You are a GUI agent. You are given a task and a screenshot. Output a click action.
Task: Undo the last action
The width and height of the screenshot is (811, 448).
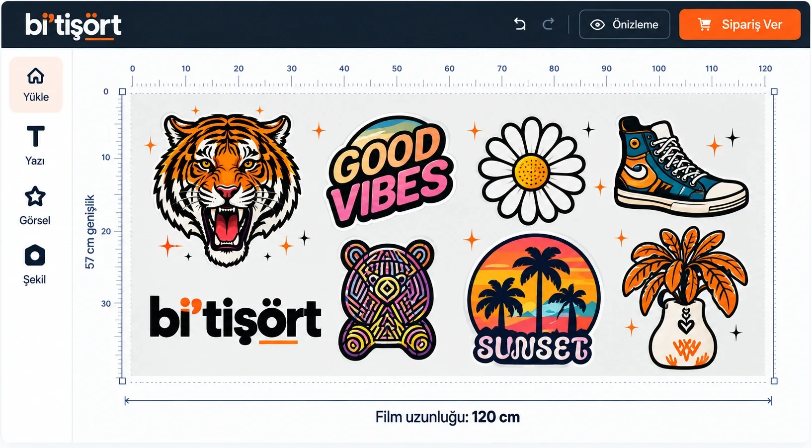520,24
